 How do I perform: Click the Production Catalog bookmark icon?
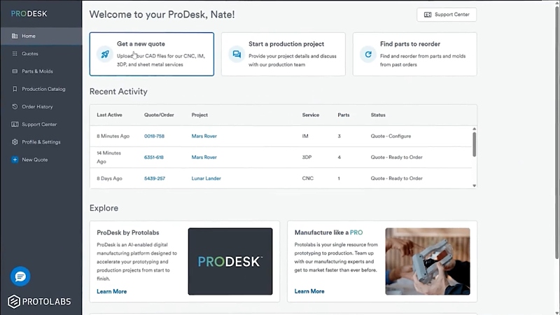pyautogui.click(x=15, y=89)
